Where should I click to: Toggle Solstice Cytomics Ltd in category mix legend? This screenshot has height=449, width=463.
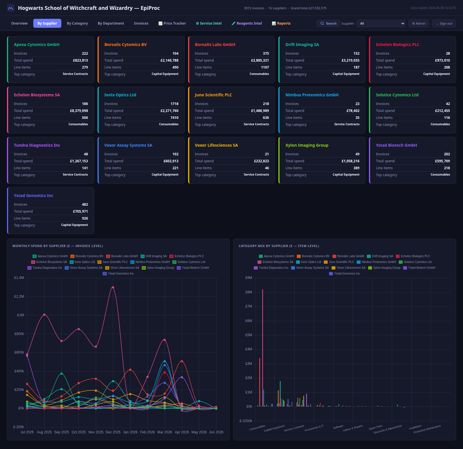pyautogui.click(x=415, y=262)
